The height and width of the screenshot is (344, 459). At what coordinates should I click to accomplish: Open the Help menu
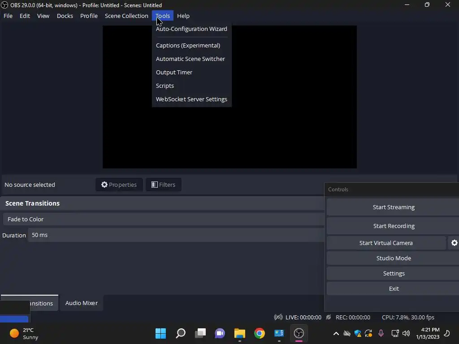point(183,16)
